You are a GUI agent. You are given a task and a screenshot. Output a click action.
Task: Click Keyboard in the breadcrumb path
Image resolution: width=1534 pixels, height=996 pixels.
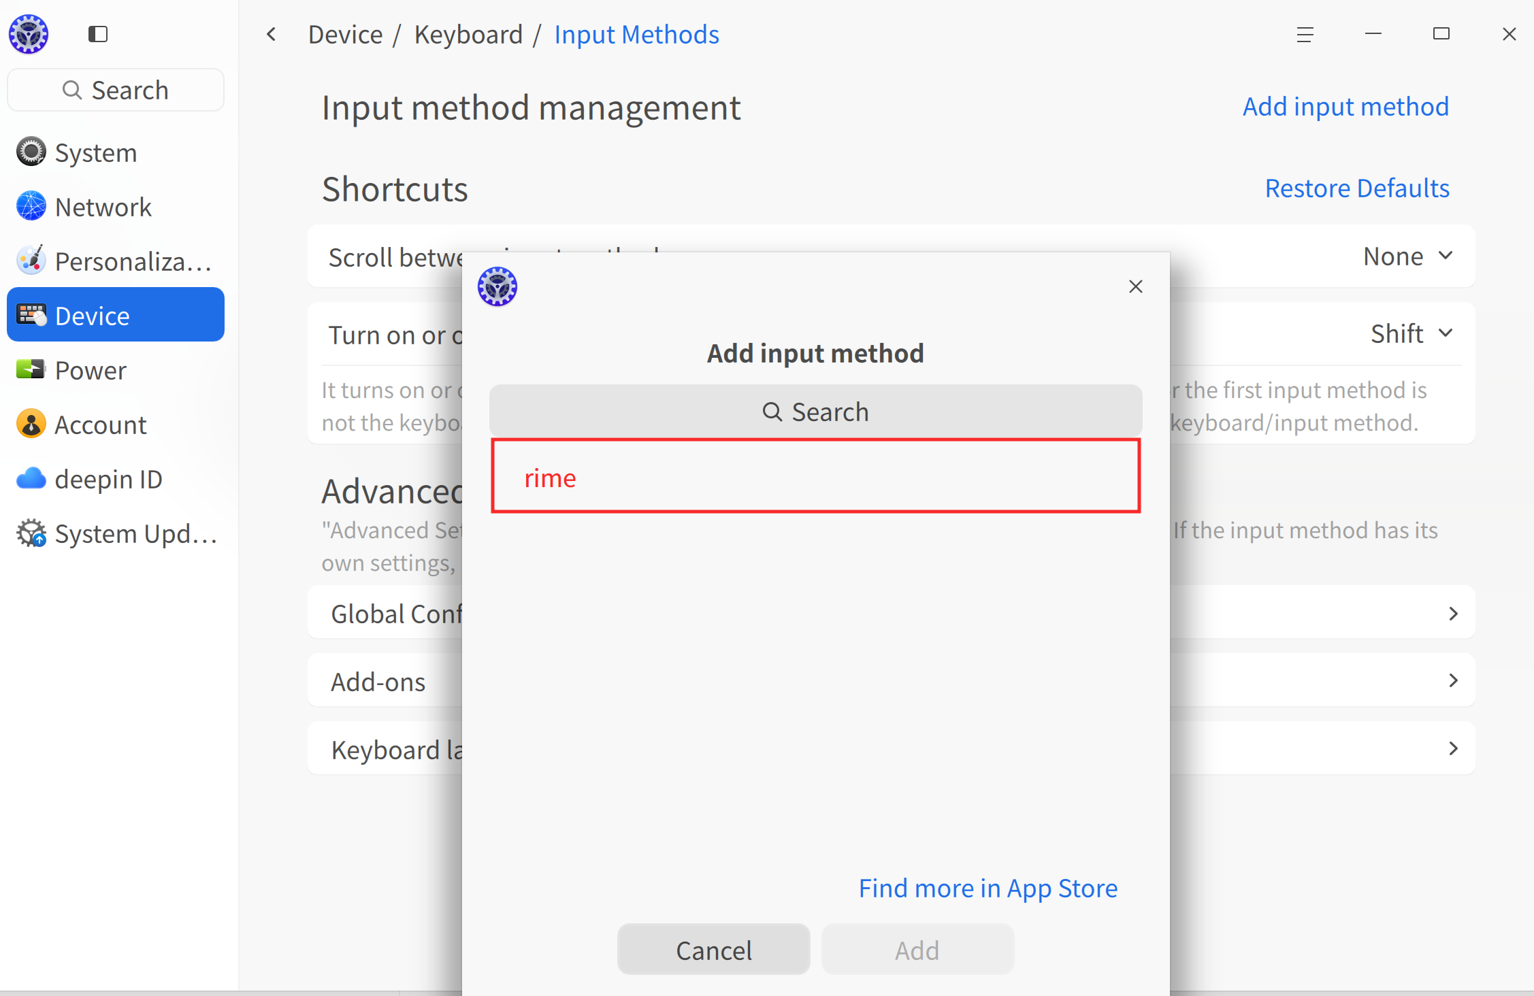click(468, 34)
